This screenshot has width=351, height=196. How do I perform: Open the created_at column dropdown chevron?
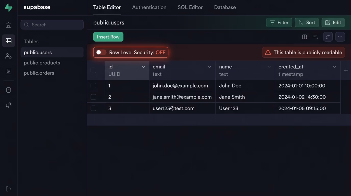coord(335,67)
